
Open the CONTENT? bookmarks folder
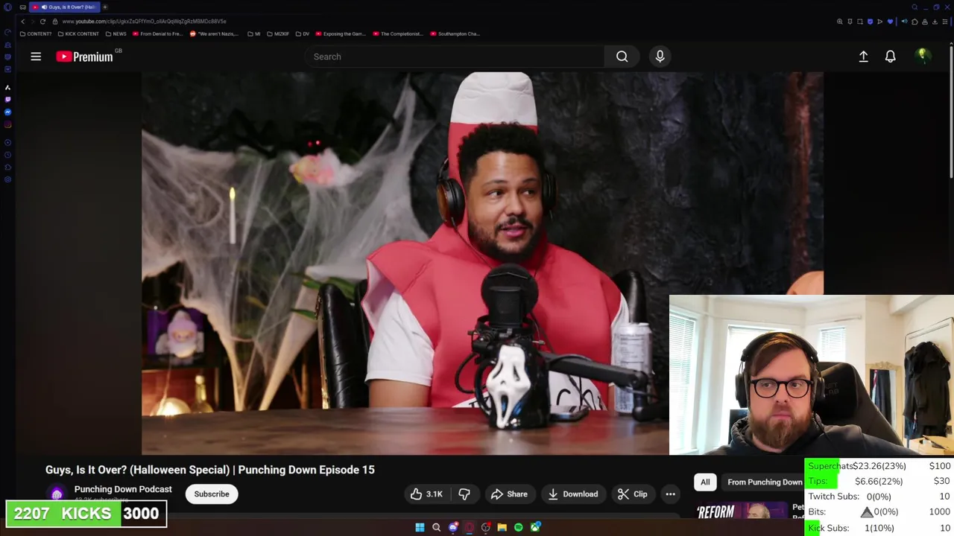tap(36, 33)
